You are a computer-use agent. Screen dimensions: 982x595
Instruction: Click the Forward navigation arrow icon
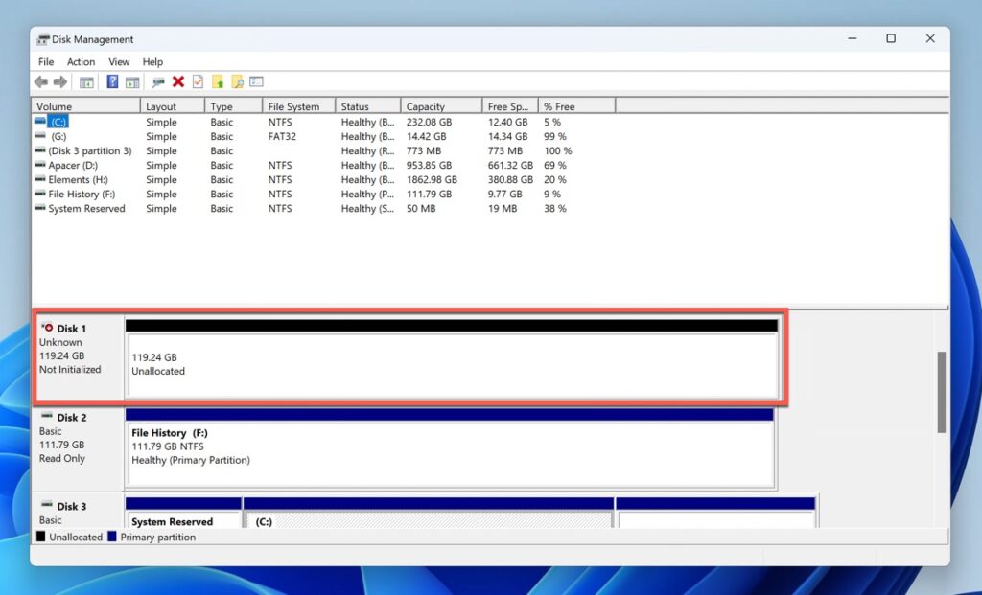tap(58, 81)
